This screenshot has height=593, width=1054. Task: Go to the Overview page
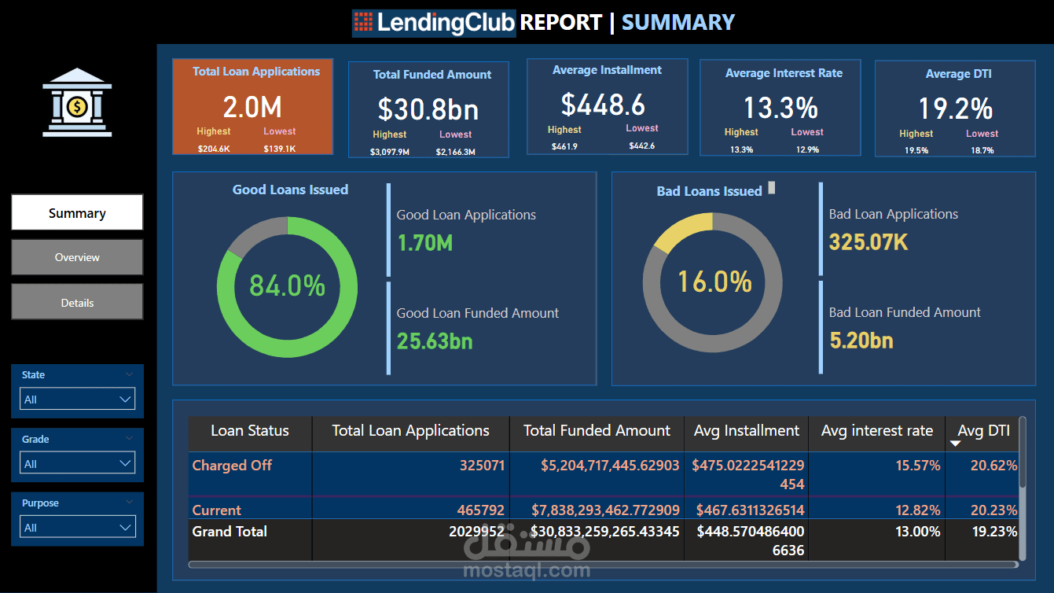pyautogui.click(x=77, y=257)
